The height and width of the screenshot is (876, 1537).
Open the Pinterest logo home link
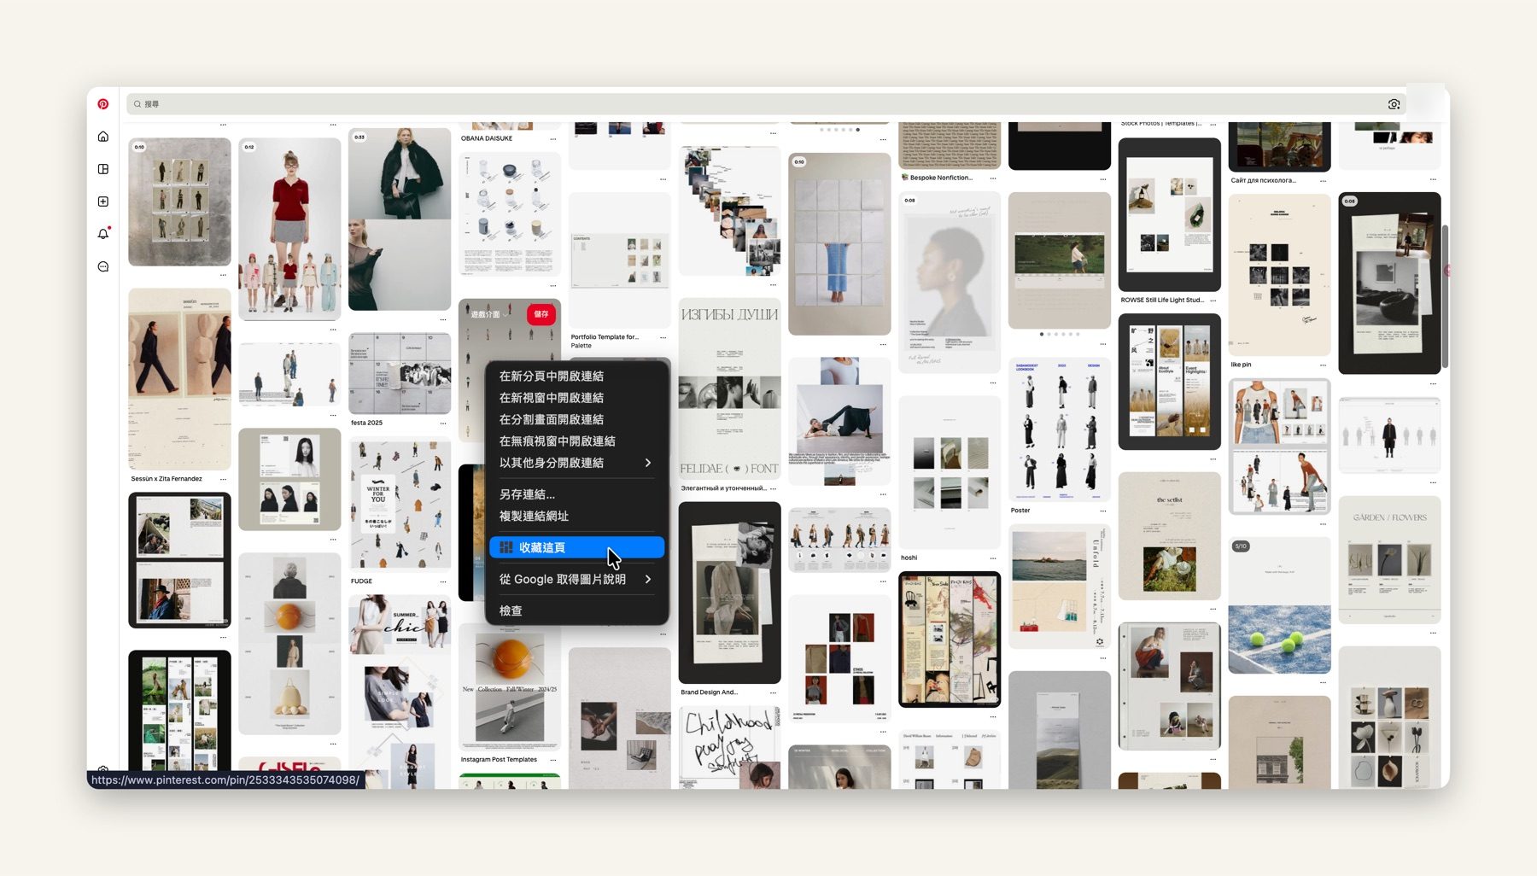[x=103, y=104]
